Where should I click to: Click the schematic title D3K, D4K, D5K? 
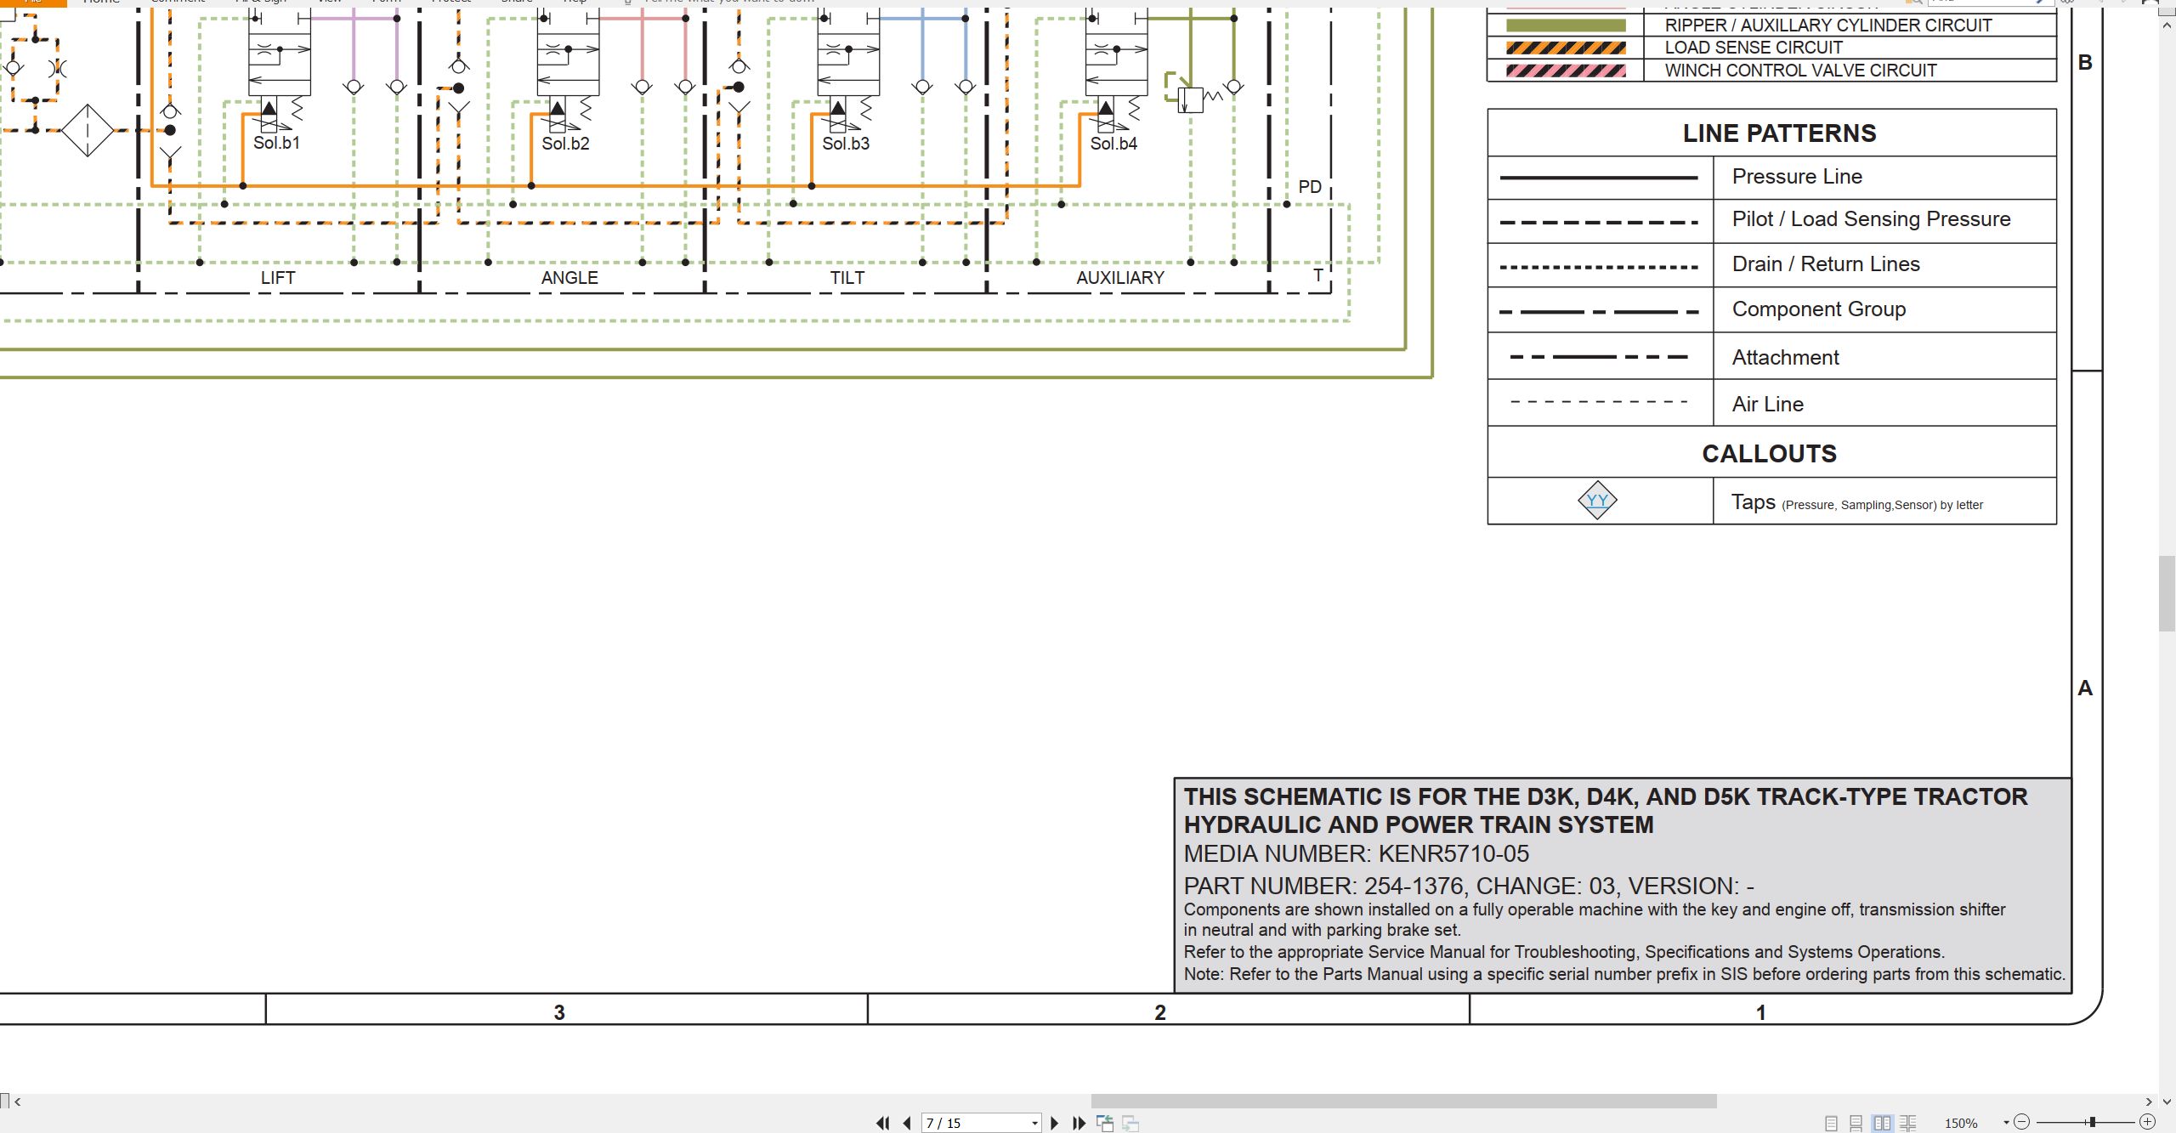tap(1606, 811)
